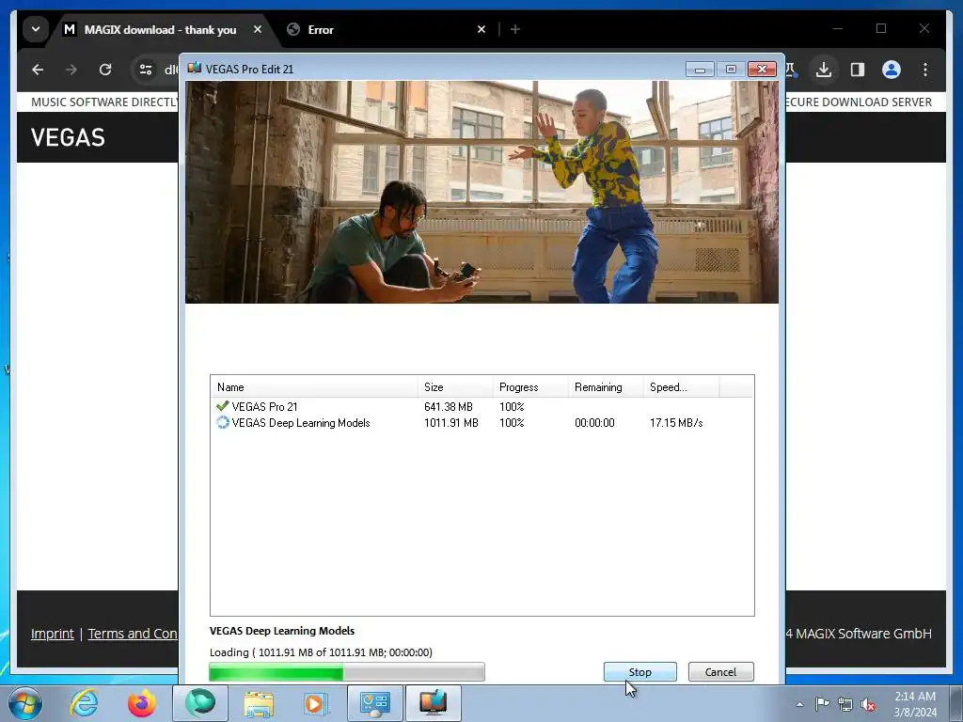Open the Action Center flag icon
The height and width of the screenshot is (722, 963).
coord(822,704)
